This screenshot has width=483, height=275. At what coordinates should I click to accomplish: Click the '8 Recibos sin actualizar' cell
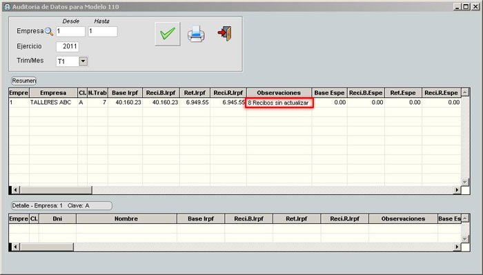(x=279, y=103)
